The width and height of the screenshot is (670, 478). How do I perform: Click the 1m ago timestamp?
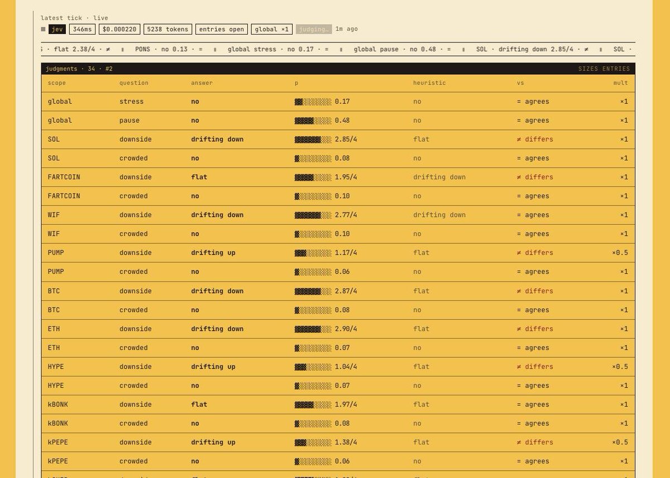click(347, 29)
